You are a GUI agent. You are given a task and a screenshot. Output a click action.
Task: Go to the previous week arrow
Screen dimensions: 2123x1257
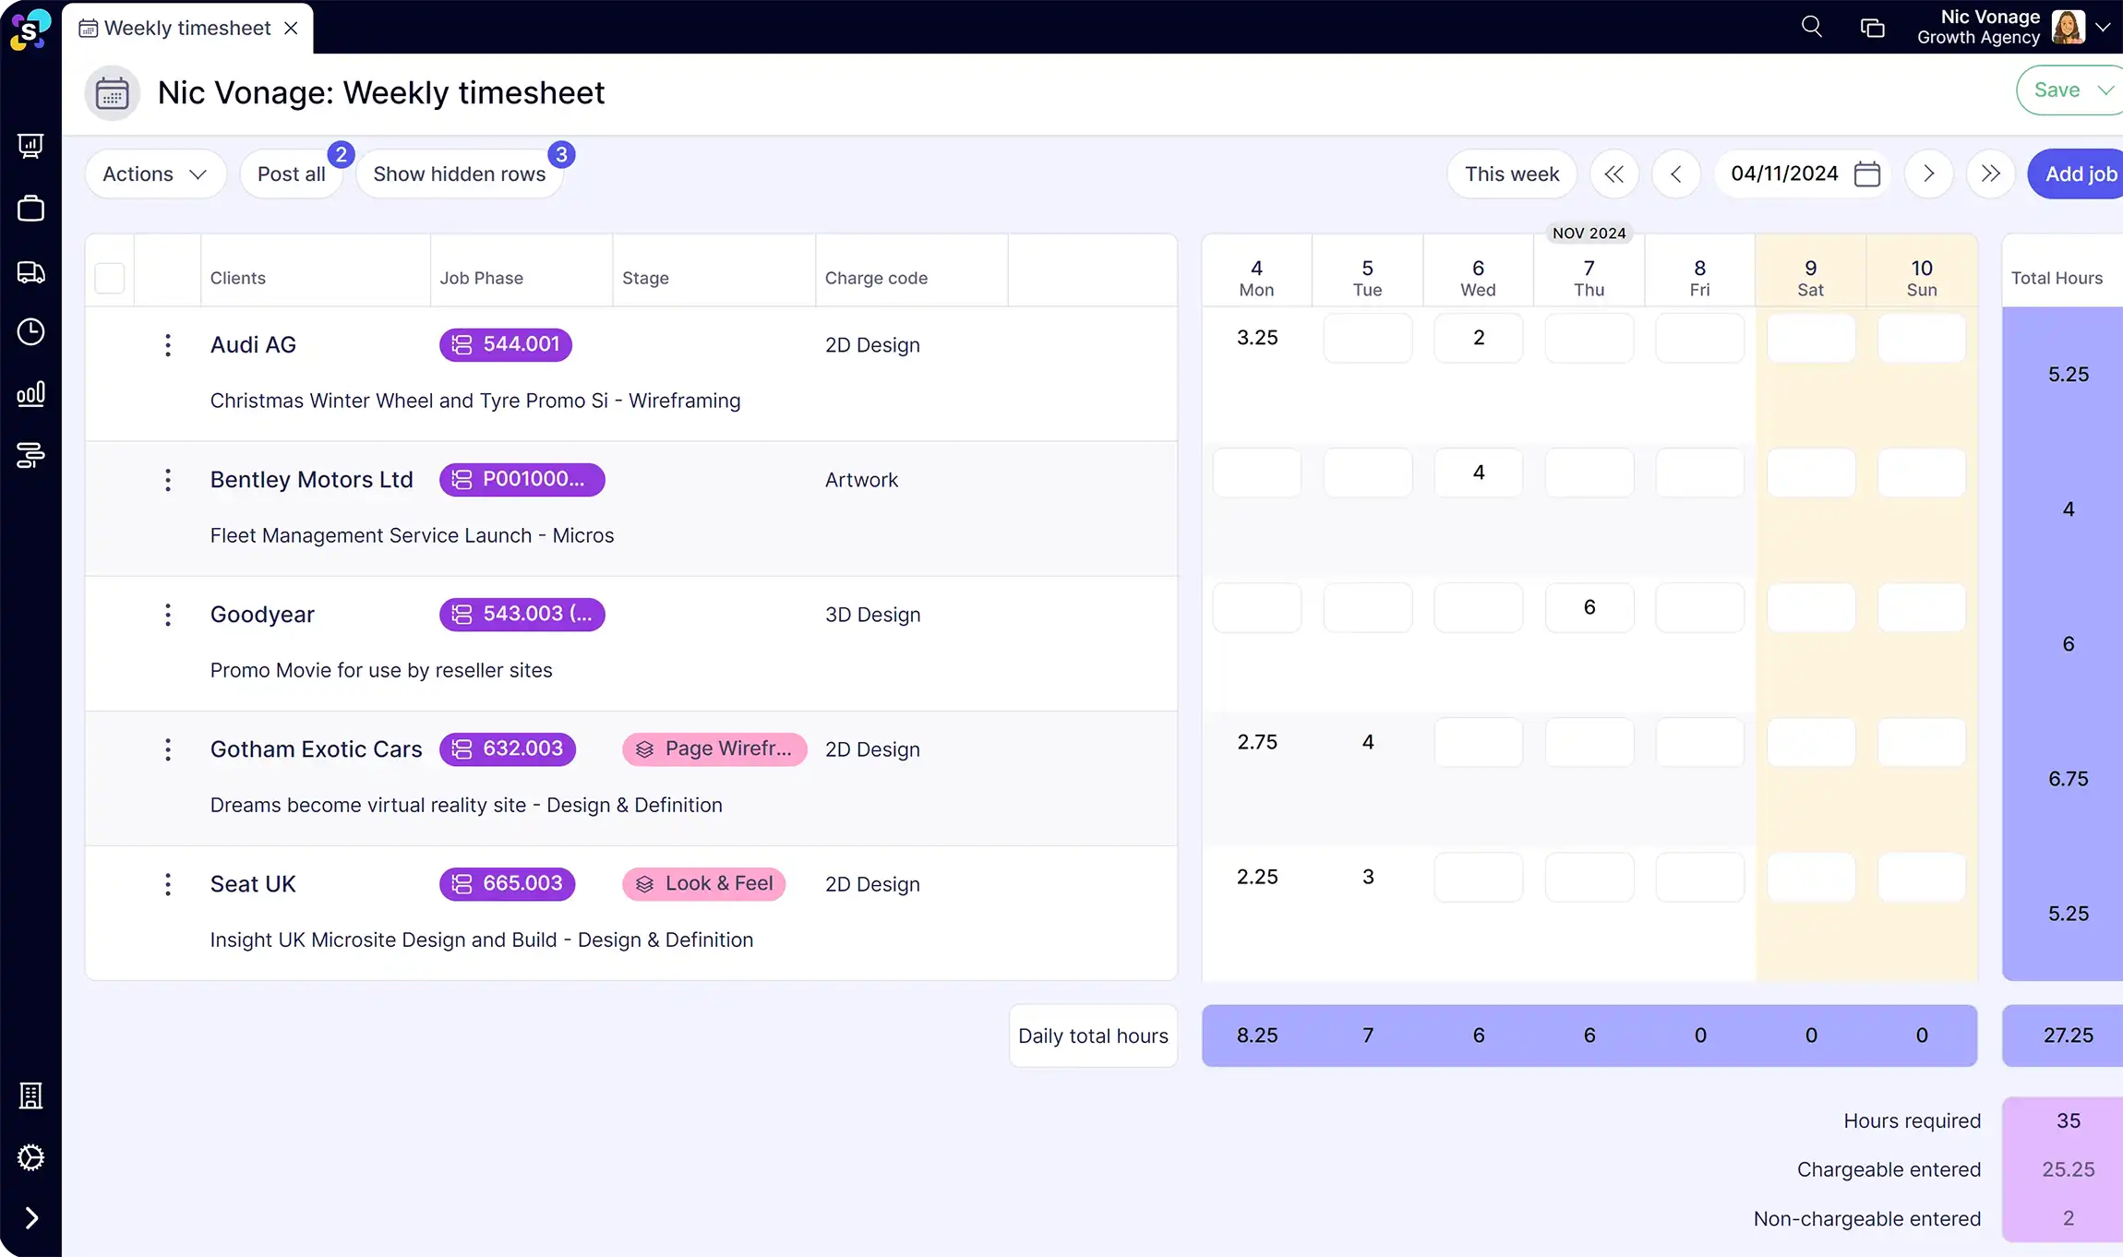click(1676, 174)
